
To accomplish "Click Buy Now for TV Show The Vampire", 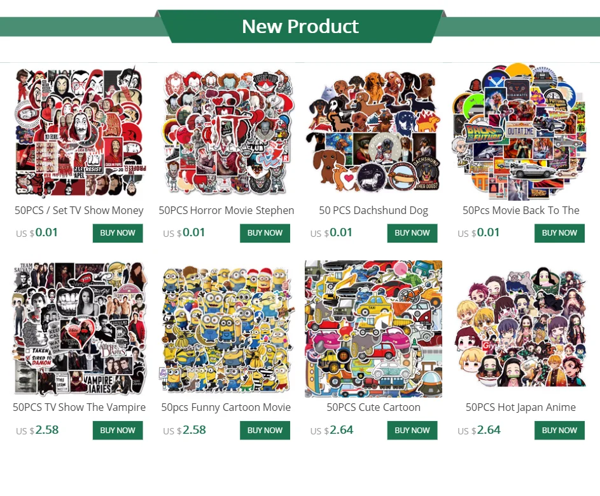I will [118, 431].
